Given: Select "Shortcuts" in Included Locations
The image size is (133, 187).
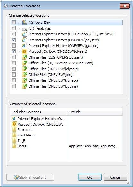Looking at the screenshot, I should 25,130.
